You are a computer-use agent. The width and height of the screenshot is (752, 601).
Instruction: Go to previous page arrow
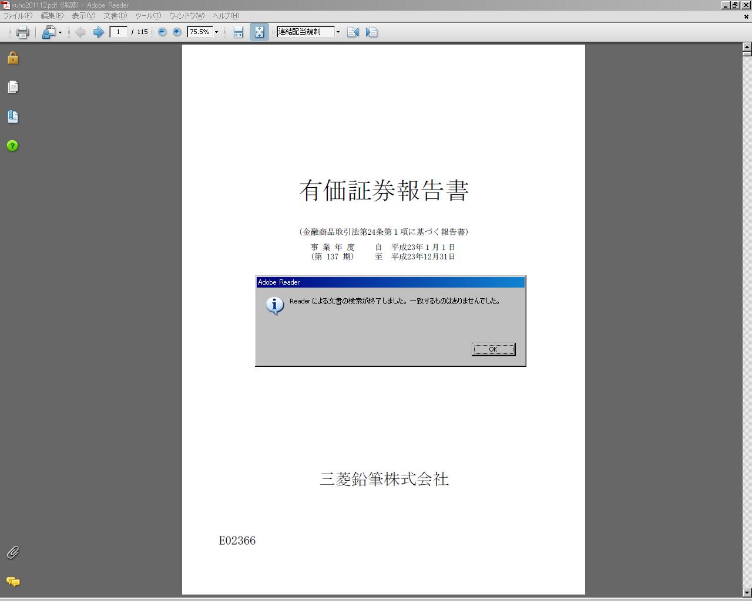[x=80, y=32]
